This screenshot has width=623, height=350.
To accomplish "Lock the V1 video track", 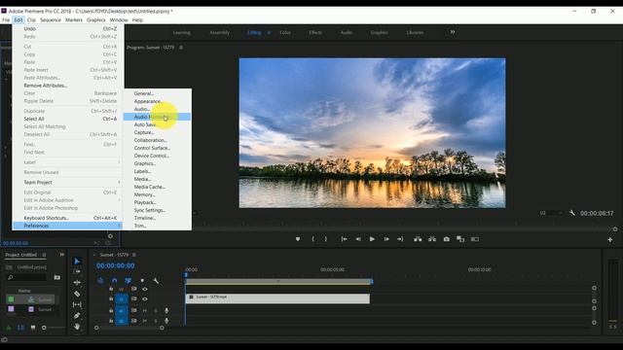I will pos(111,298).
